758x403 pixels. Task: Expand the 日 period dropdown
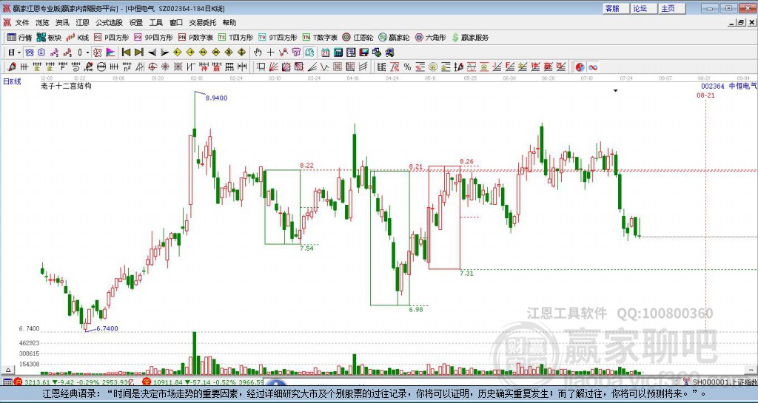(19, 52)
